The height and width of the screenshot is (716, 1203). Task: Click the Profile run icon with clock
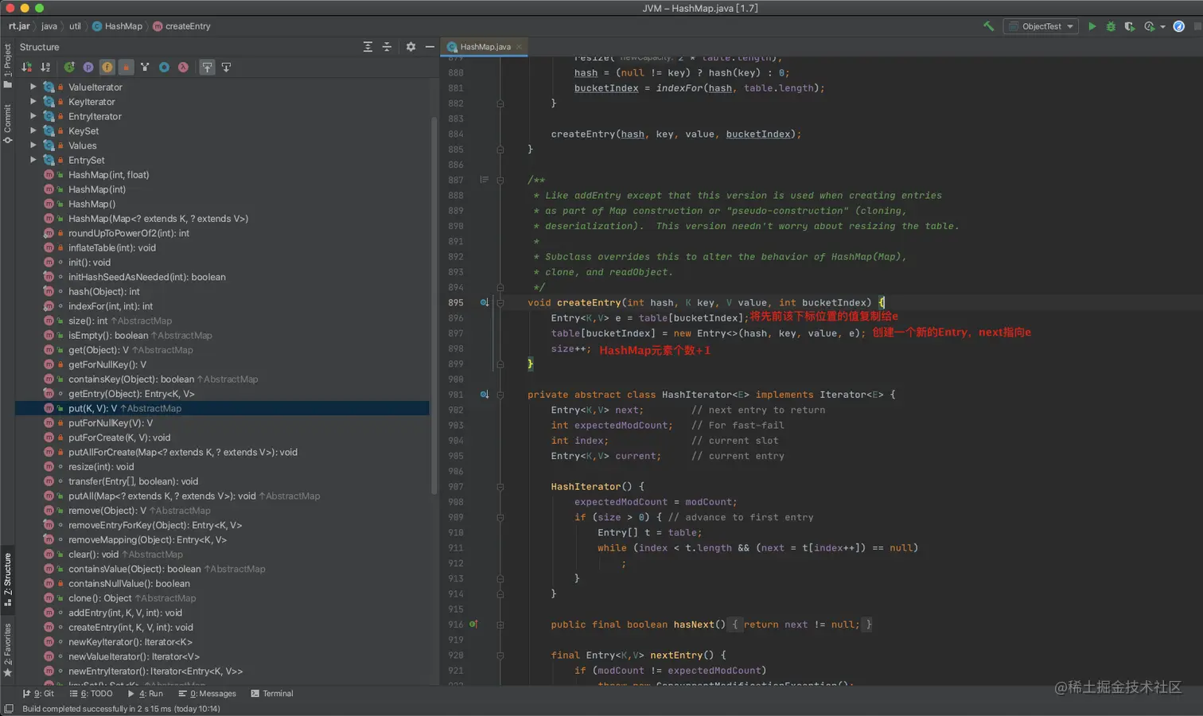1149,26
